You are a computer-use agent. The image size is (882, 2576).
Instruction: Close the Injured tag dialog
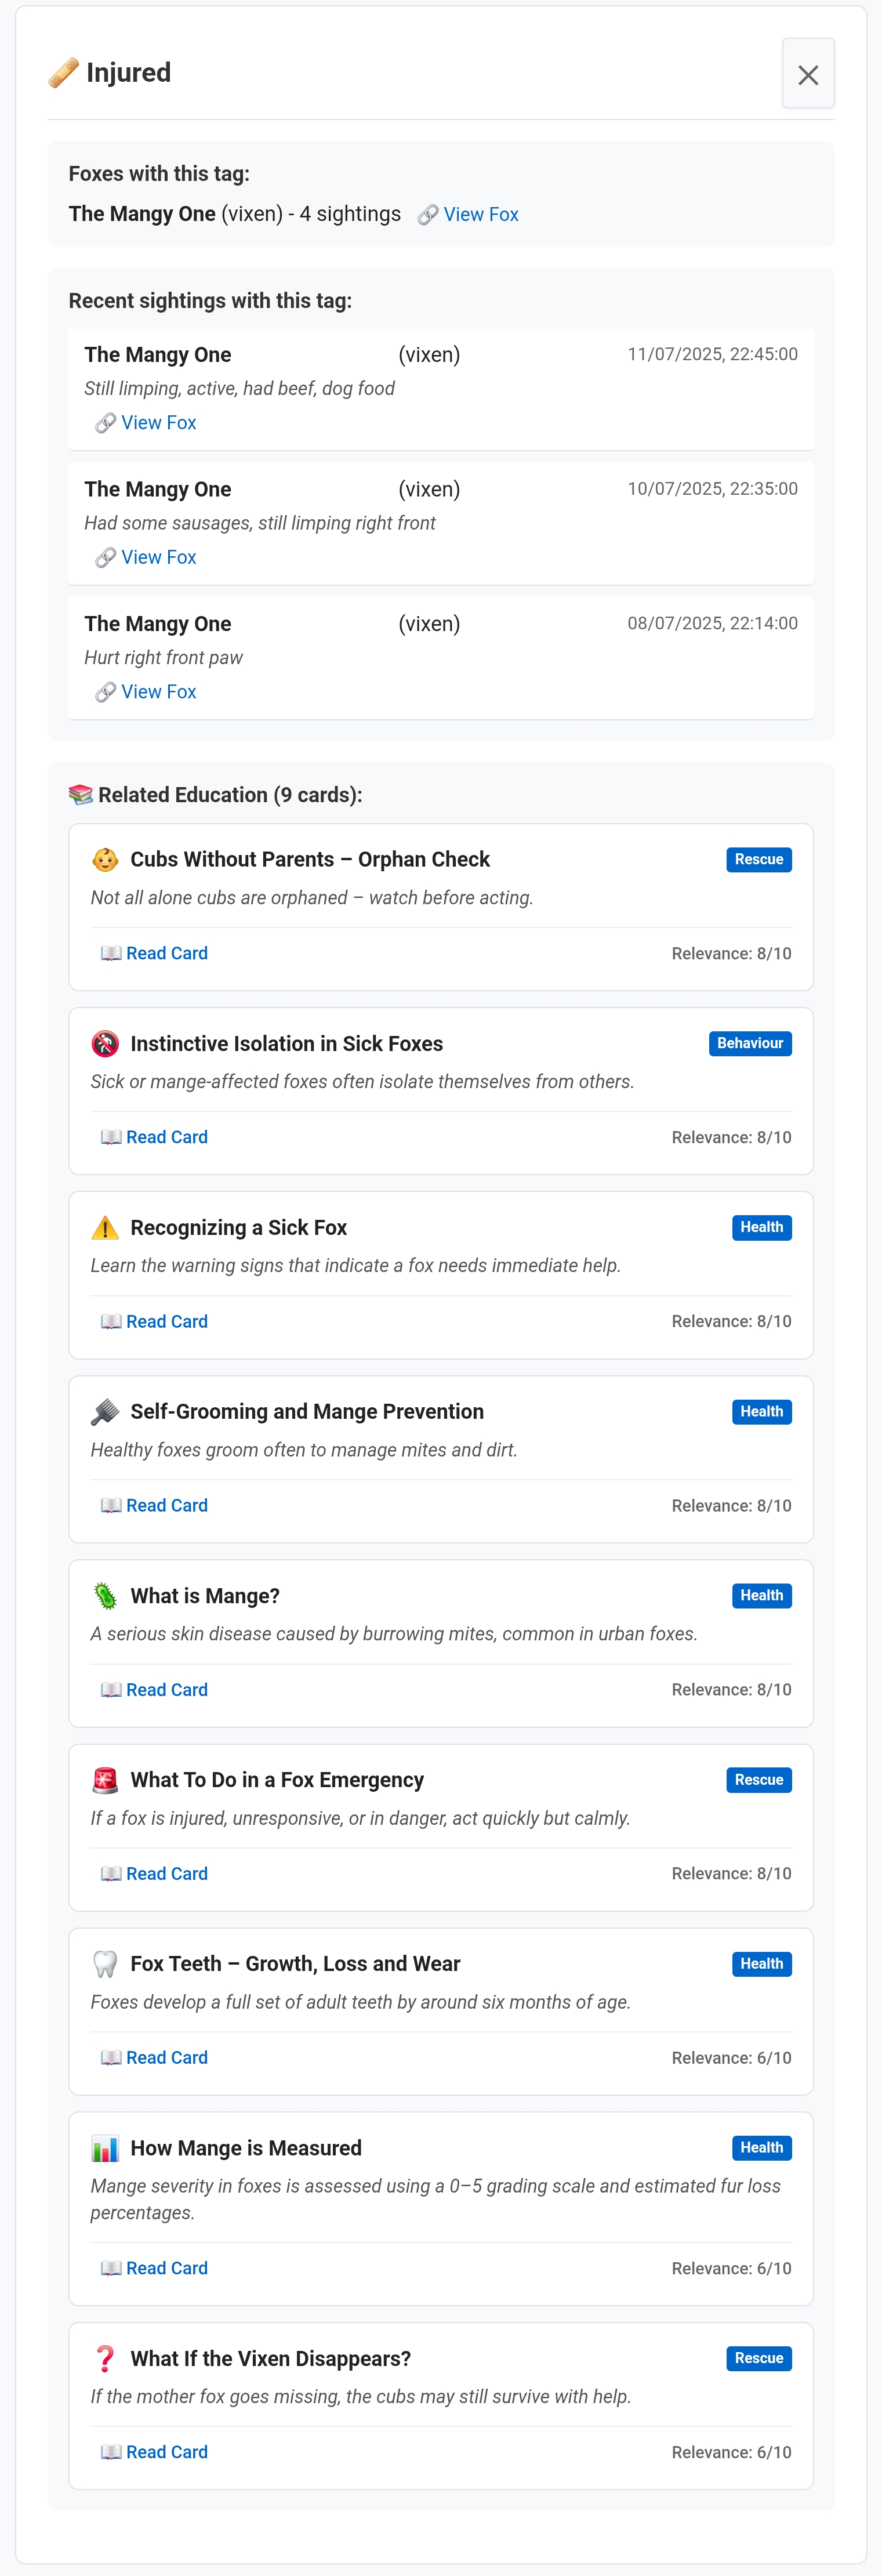pyautogui.click(x=808, y=74)
